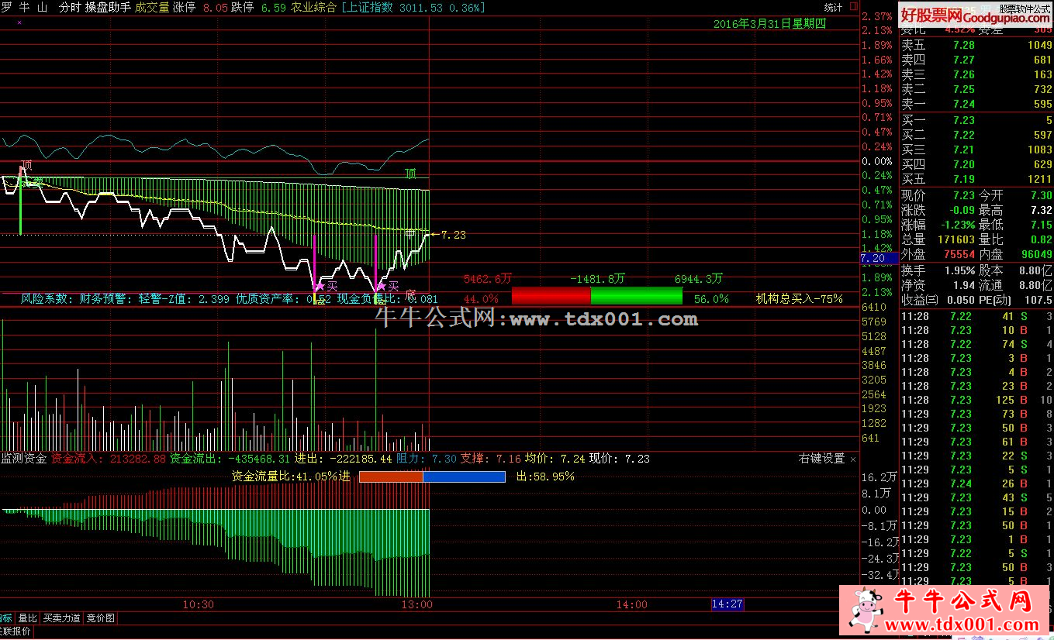
Task: Click the 7.23 current price arrow label
Action: coord(448,235)
